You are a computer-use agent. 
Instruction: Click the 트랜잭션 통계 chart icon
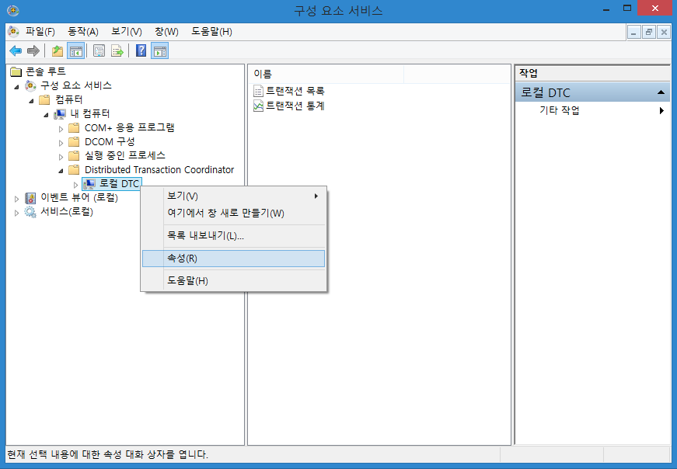click(x=258, y=106)
